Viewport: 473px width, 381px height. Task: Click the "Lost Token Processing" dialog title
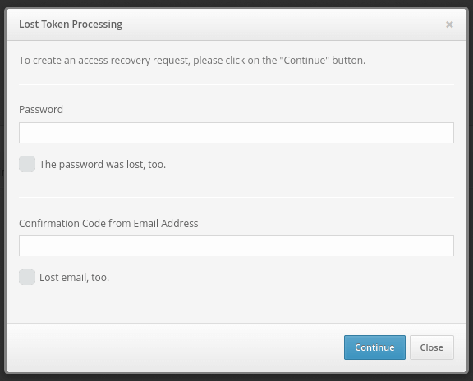[x=71, y=25]
